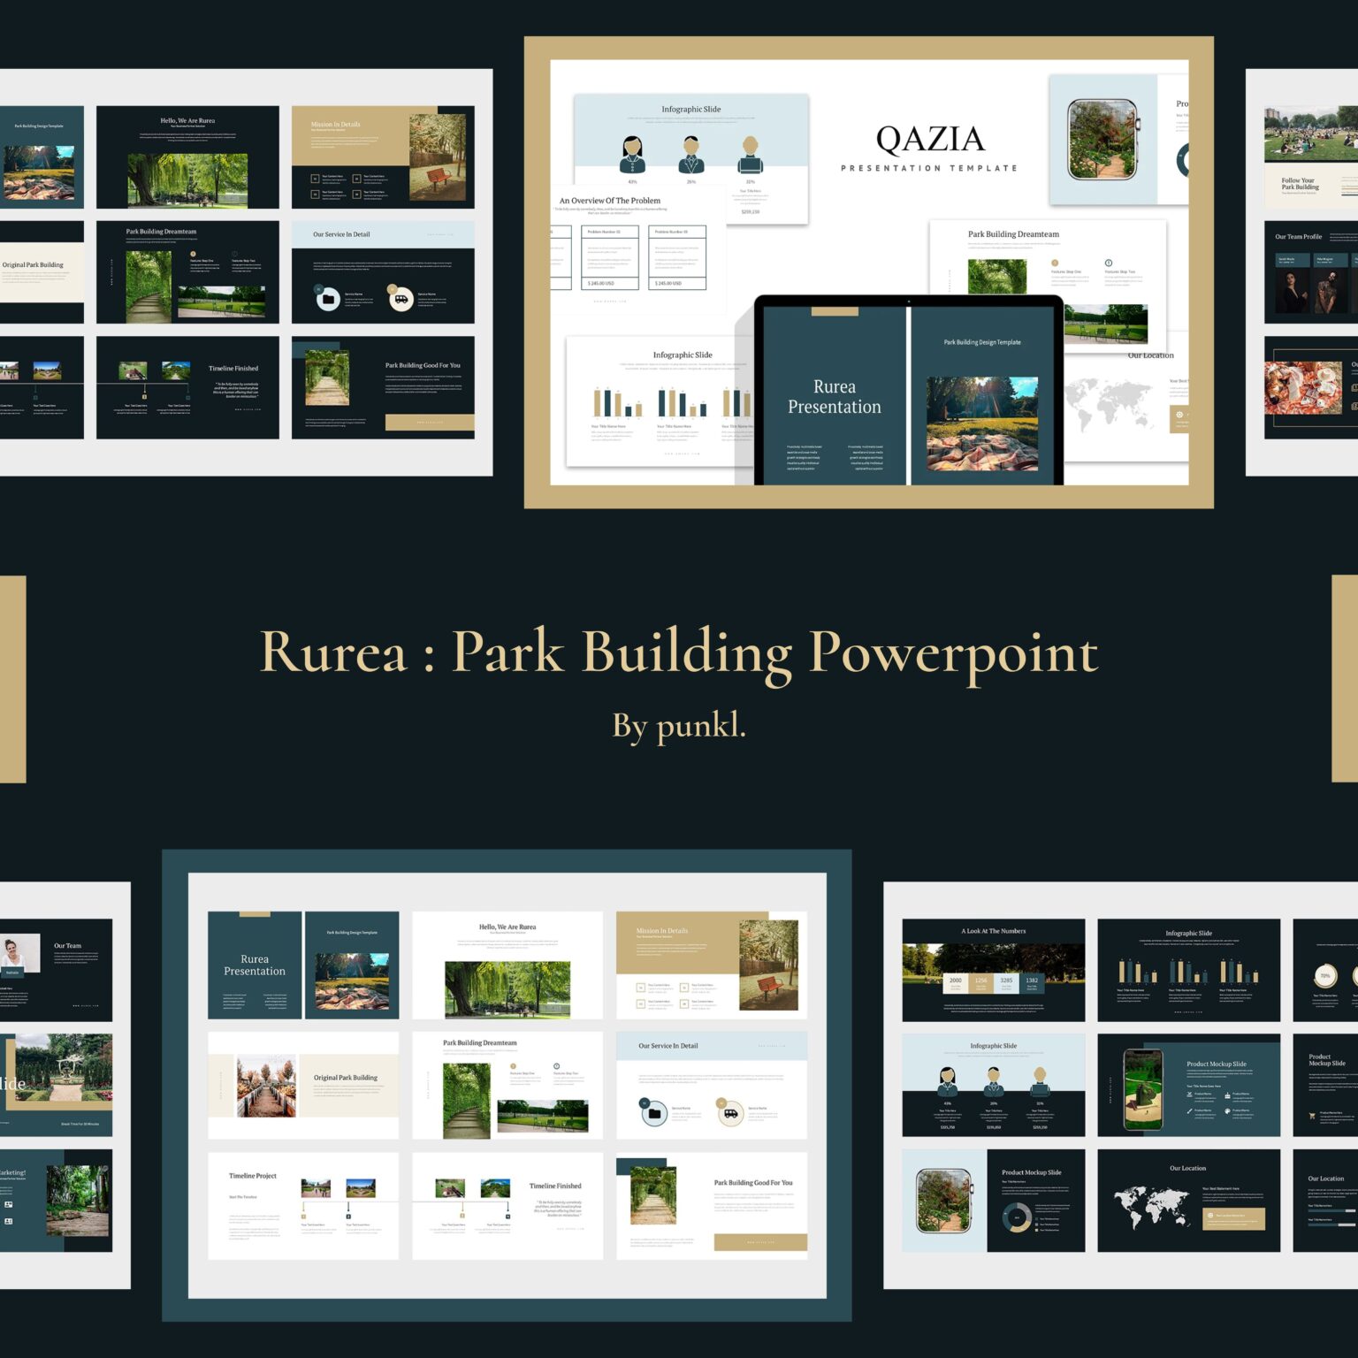The image size is (1358, 1358).
Task: Select the Park Building Dreamteam slide preview
Action: (x=507, y=1087)
